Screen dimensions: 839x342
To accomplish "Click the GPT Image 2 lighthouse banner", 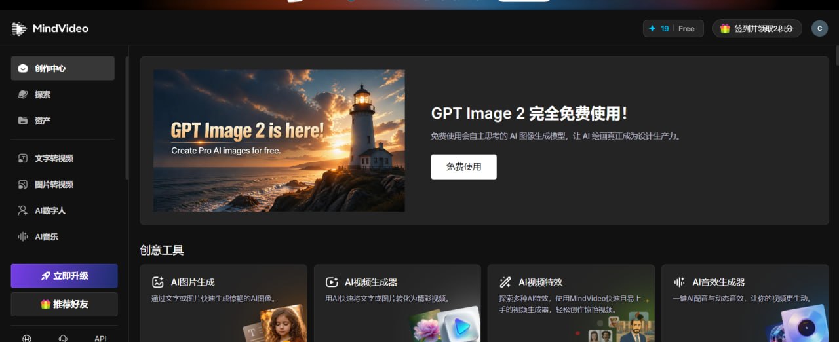I will click(279, 141).
